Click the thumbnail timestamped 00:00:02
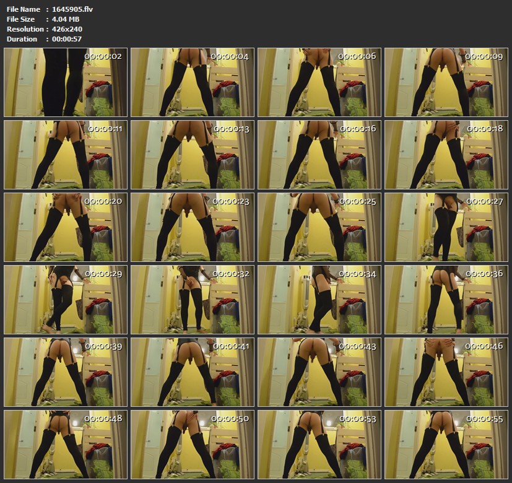The width and height of the screenshot is (512, 483). 66,82
